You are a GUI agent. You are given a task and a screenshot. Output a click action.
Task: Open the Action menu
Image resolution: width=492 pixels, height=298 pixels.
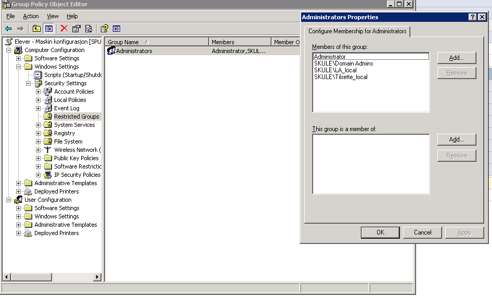(x=31, y=16)
